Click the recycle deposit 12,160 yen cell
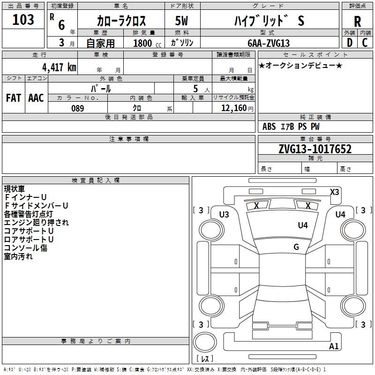 point(233,108)
